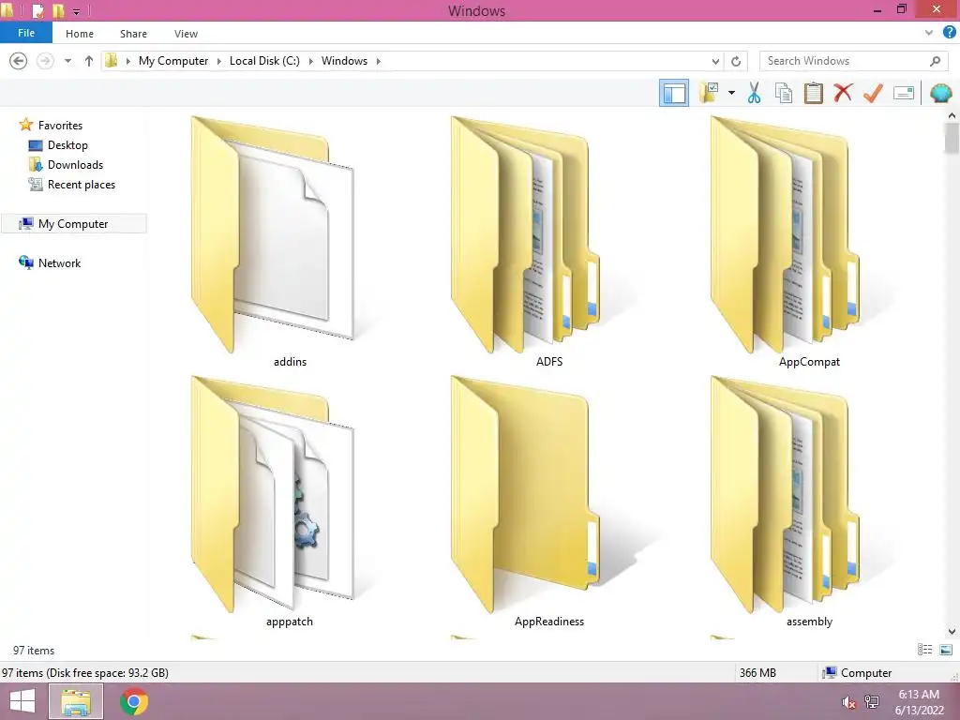This screenshot has width=960, height=720.
Task: Launch Google Chrome from the taskbar
Action: pyautogui.click(x=133, y=701)
